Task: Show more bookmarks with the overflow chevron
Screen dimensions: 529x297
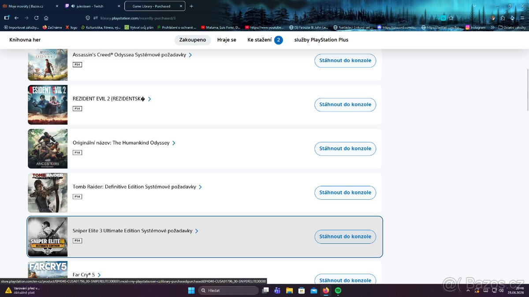Action: click(x=492, y=27)
